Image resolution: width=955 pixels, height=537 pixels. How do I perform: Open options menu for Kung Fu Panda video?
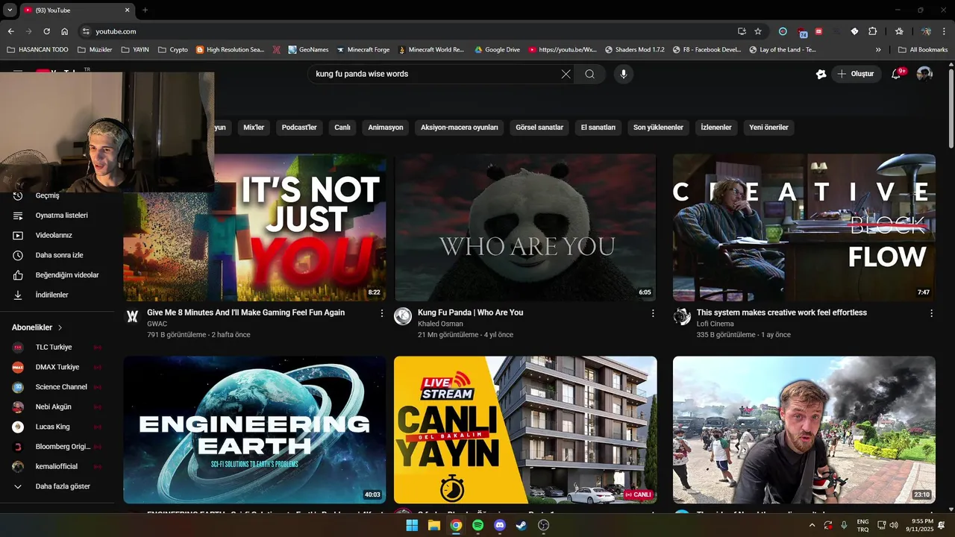pyautogui.click(x=653, y=313)
